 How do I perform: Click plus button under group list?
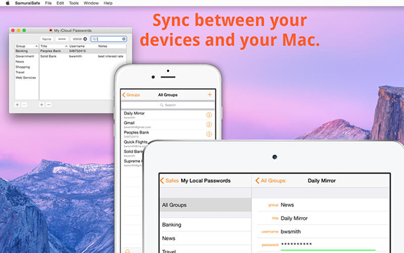[18, 105]
